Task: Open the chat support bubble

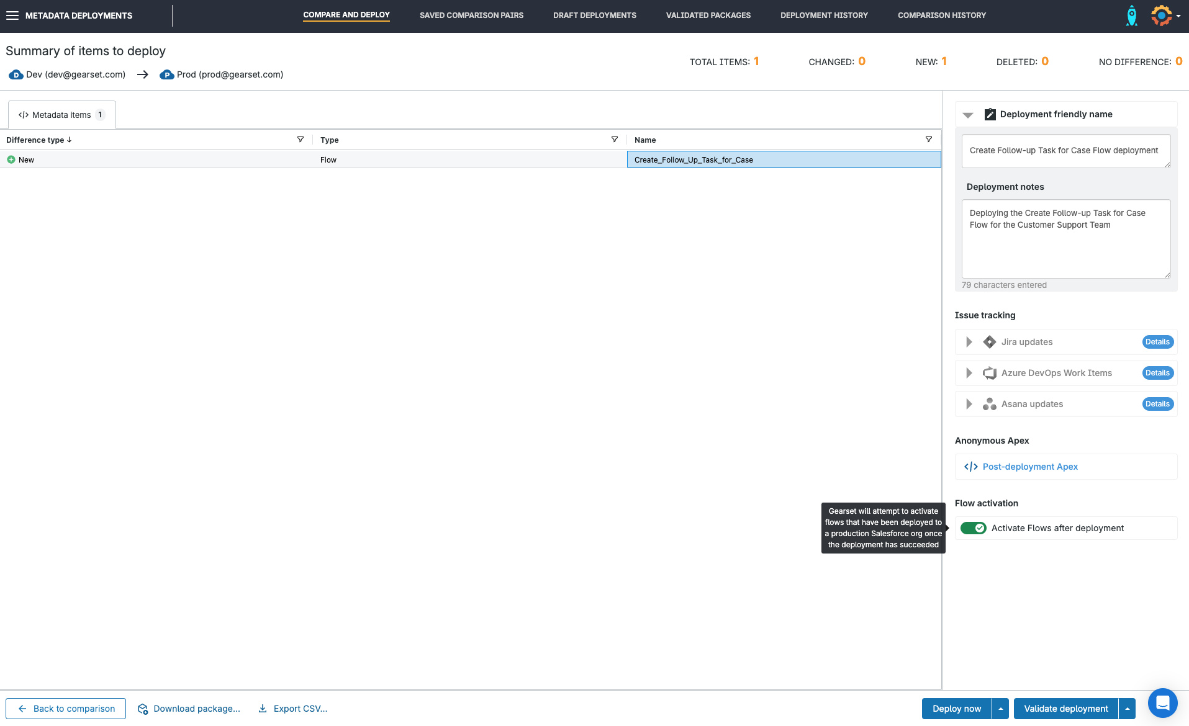Action: (1162, 703)
